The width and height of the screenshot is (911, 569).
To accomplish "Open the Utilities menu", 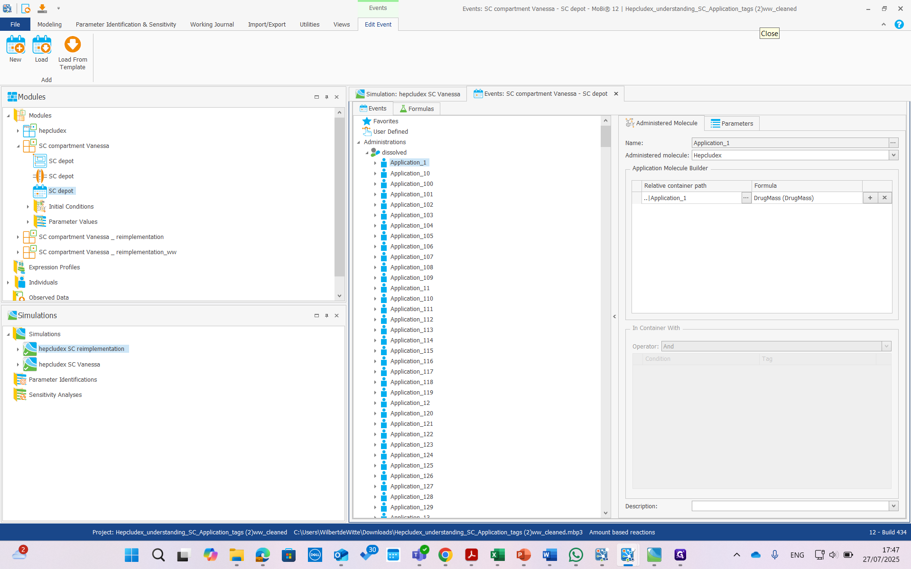I will [309, 24].
